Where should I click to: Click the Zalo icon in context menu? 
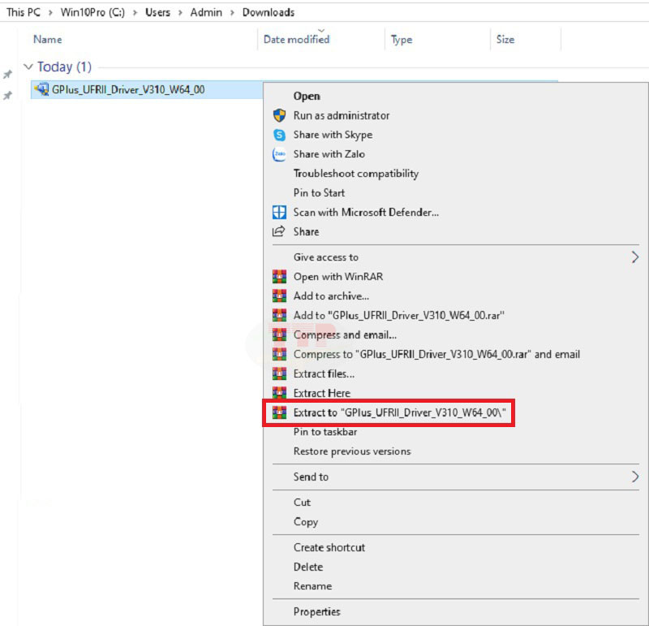(279, 154)
